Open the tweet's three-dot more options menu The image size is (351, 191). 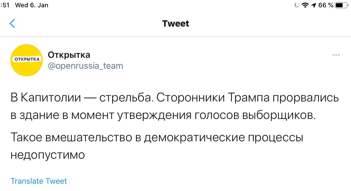tap(336, 55)
